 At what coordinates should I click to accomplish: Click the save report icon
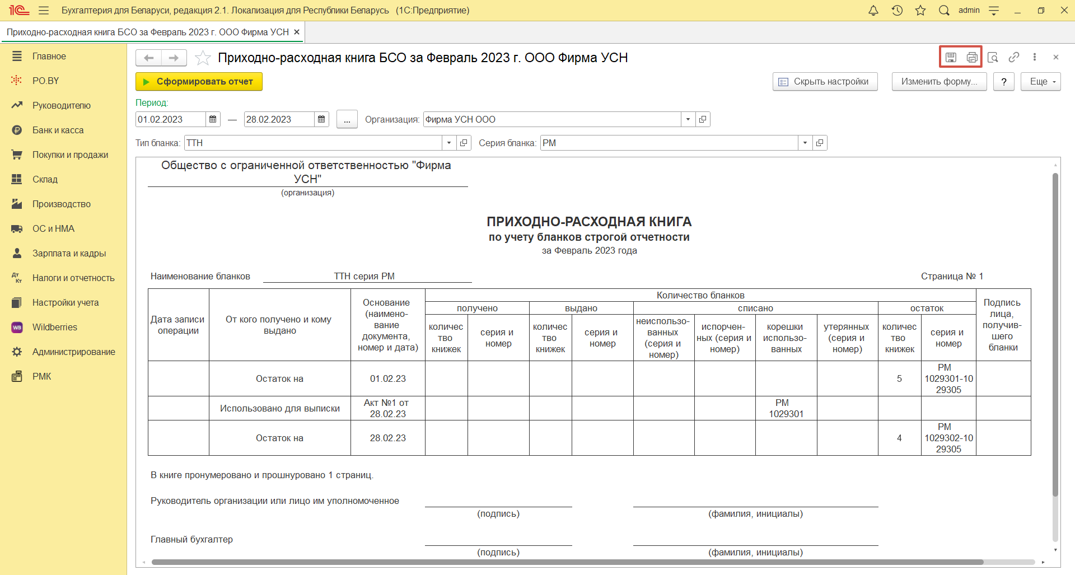point(951,57)
